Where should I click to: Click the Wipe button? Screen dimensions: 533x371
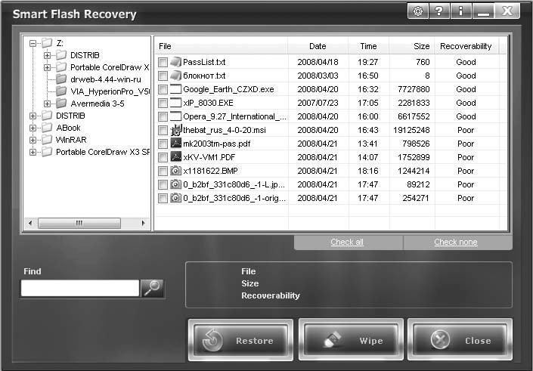[351, 340]
